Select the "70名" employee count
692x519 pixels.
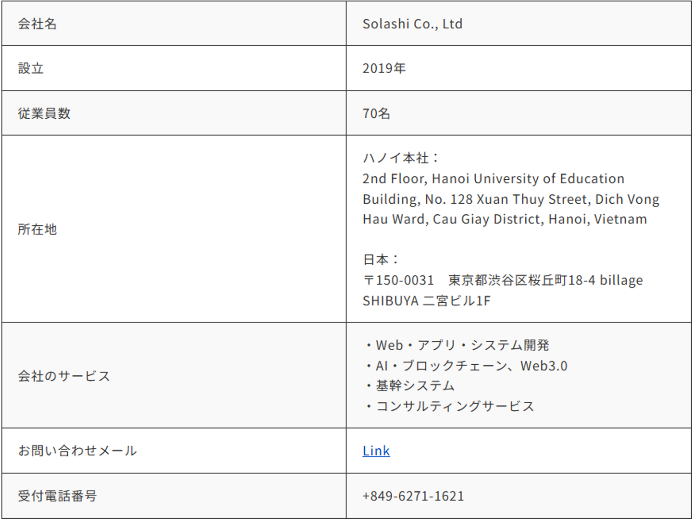(x=376, y=113)
